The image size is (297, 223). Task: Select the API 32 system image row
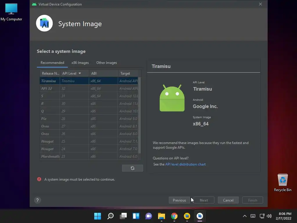coord(89,88)
